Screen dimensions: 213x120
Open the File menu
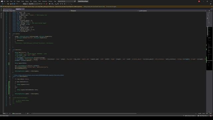(x=4, y=1)
